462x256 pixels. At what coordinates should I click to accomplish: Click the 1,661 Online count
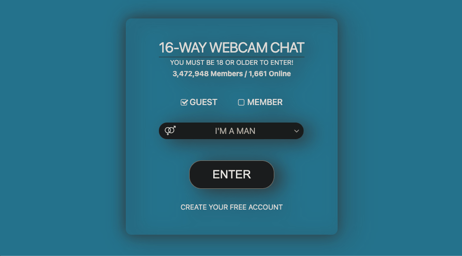click(x=270, y=74)
